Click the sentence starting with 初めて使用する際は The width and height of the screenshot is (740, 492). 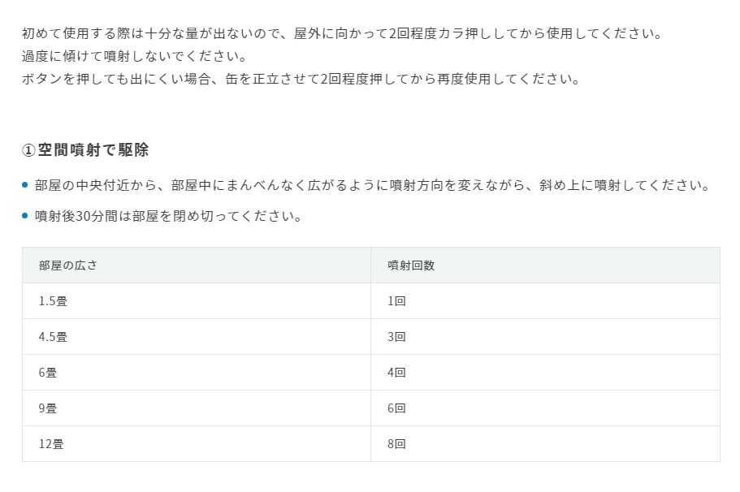click(x=343, y=33)
